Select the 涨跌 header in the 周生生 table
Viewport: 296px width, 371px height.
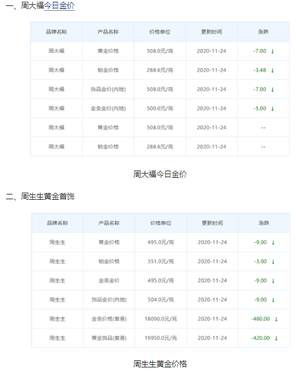264,223
